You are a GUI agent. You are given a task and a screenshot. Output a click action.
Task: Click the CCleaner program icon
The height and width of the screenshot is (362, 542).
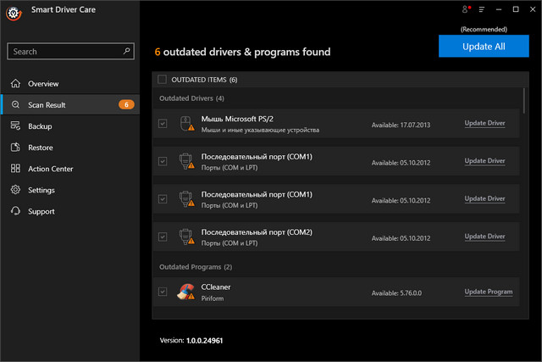185,292
